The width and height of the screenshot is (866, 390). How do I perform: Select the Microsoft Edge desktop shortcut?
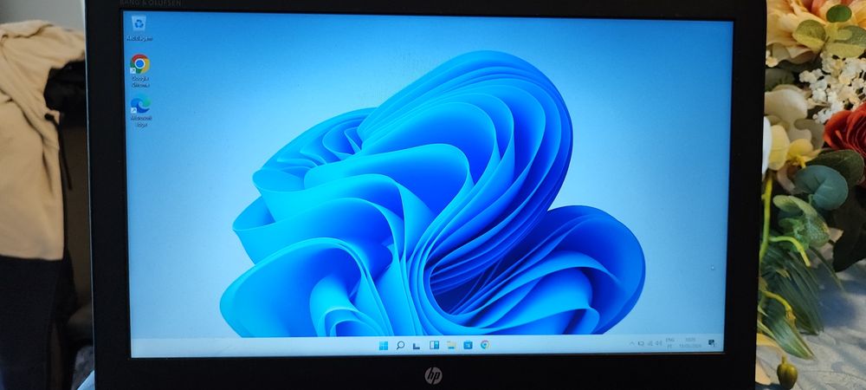[139, 110]
